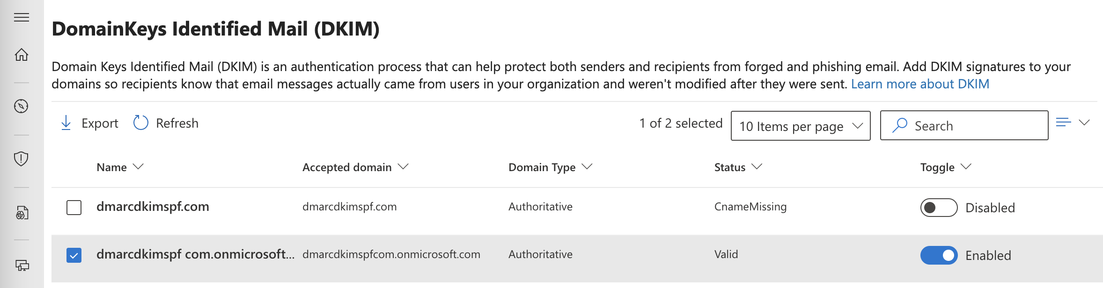Check the dmarcdkimspf.com row checkbox
Screen dimensions: 1103x288
click(x=74, y=207)
